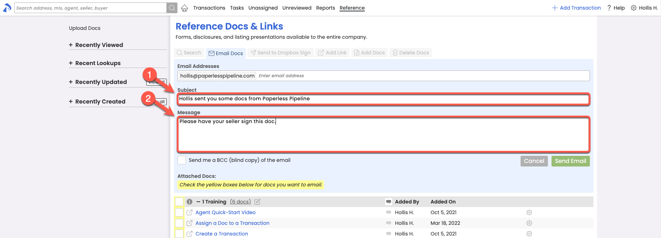661x238 pixels.
Task: Open gear menu for Agent Quick-Start Video
Action: pyautogui.click(x=529, y=212)
